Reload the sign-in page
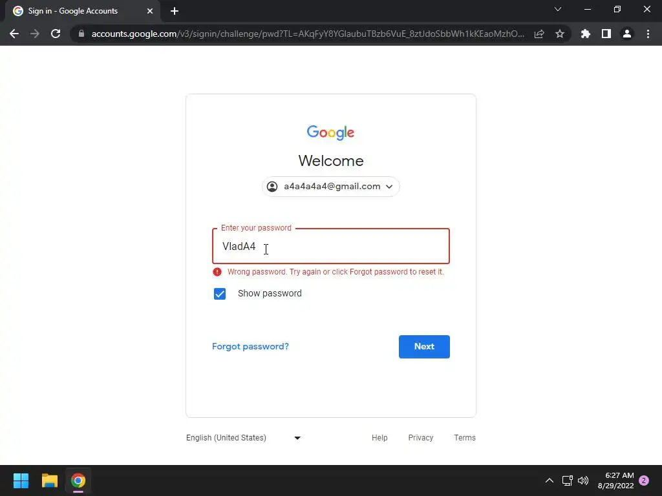This screenshot has height=496, width=662. click(x=56, y=34)
